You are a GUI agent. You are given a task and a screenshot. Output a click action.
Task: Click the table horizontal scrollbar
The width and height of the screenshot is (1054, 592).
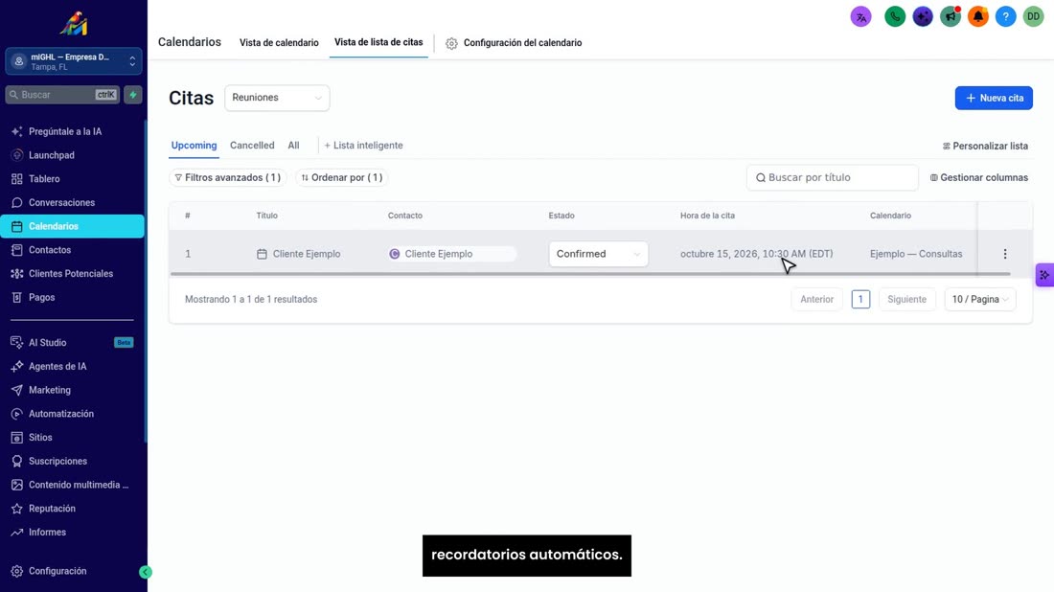click(x=590, y=274)
